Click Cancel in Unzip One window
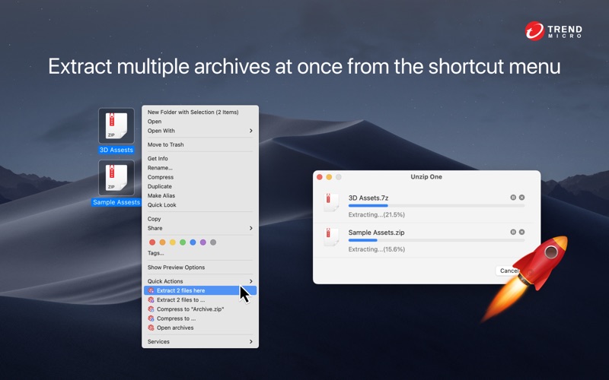609x380 pixels. tap(509, 271)
